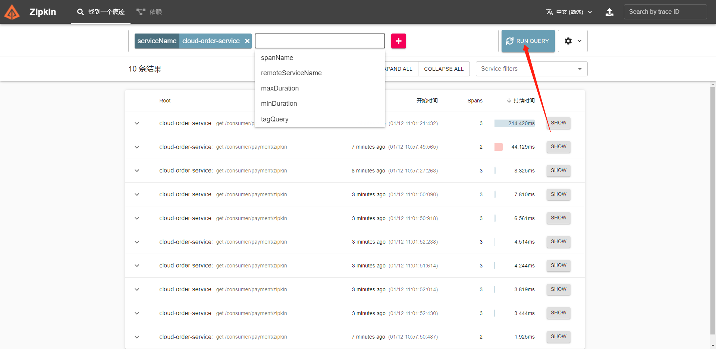
Task: Show the 44.129ms trace
Action: 559,147
